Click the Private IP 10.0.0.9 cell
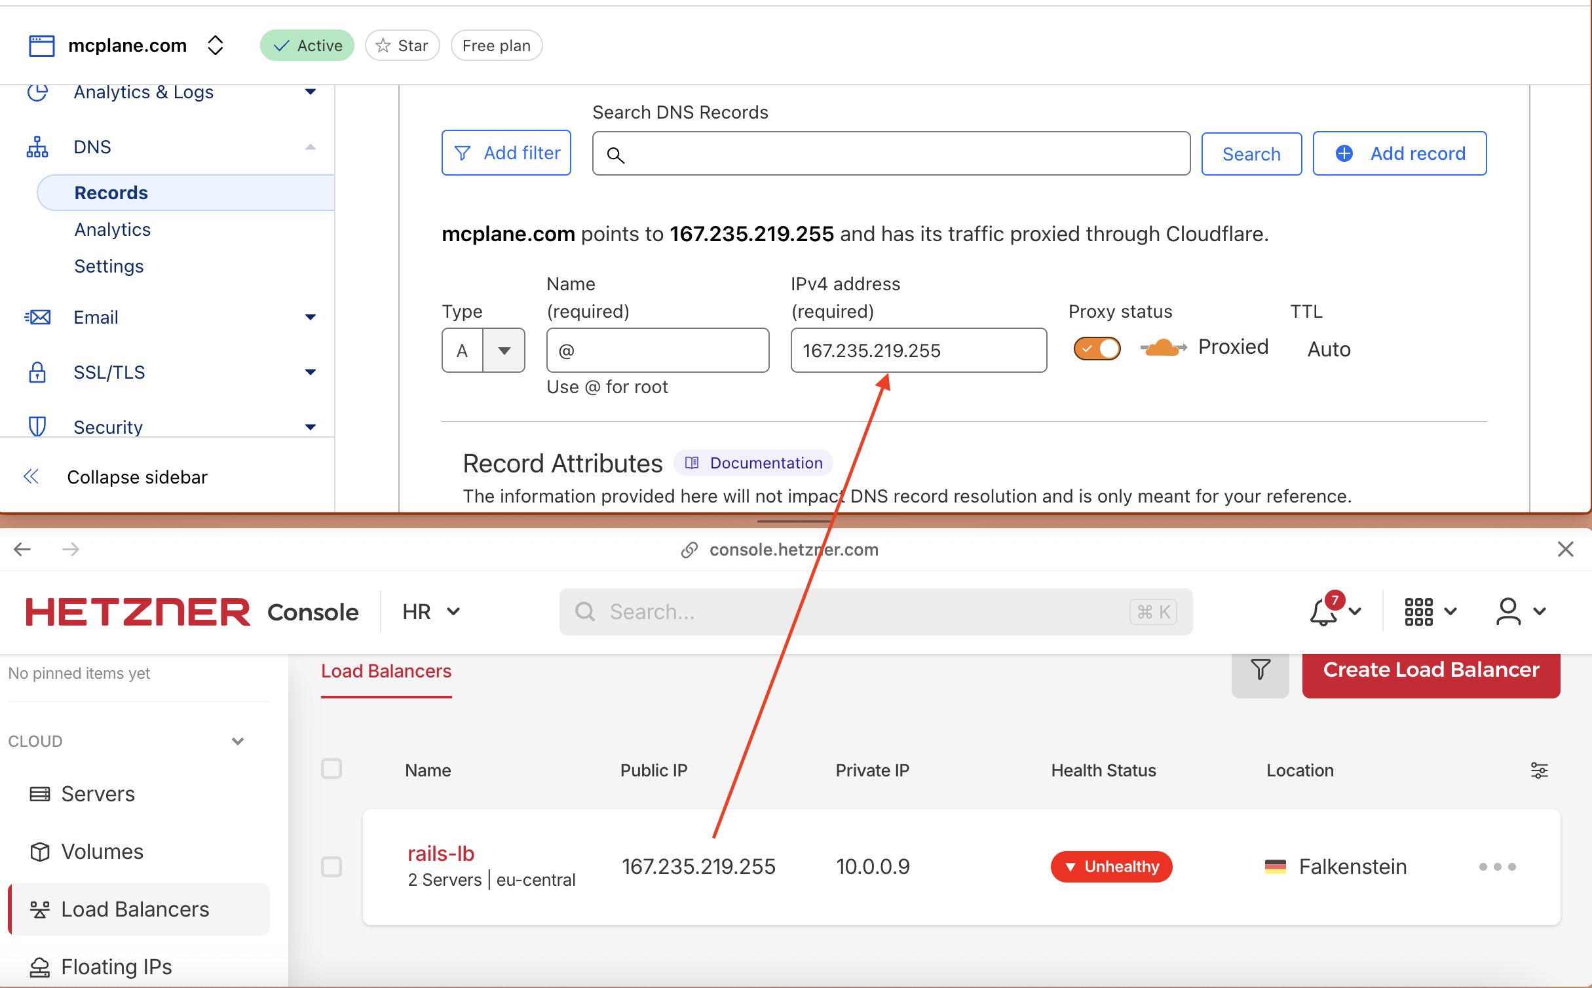The width and height of the screenshot is (1592, 988). pyautogui.click(x=873, y=867)
